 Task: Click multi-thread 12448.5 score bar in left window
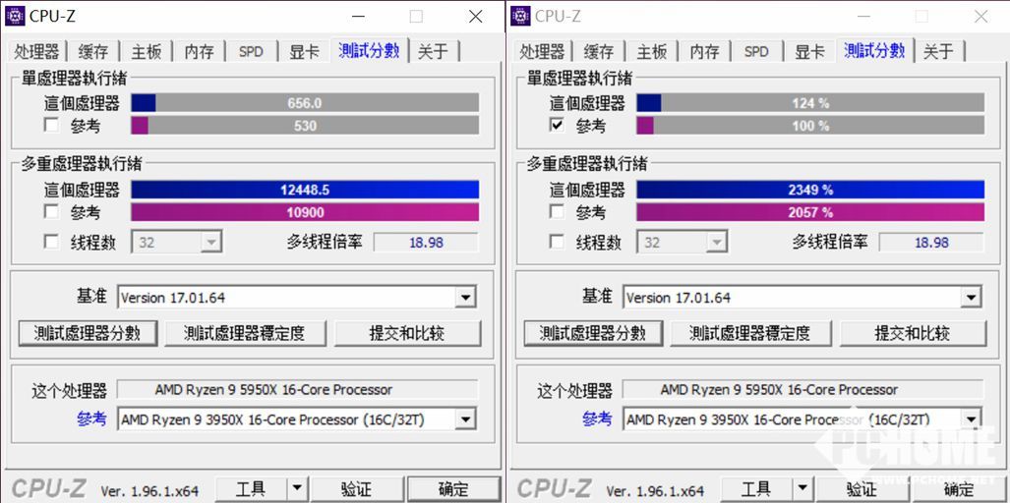[305, 190]
